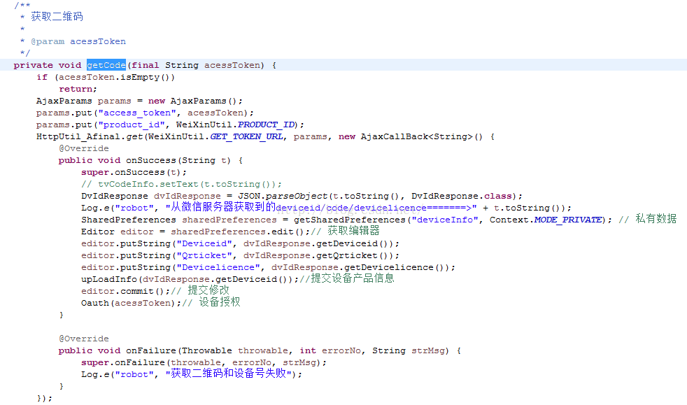The width and height of the screenshot is (687, 405).
Task: Click the "Deviceid" string literal
Action: [204, 243]
